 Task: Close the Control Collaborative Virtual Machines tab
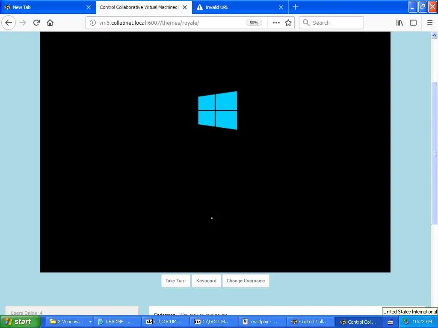tap(185, 7)
